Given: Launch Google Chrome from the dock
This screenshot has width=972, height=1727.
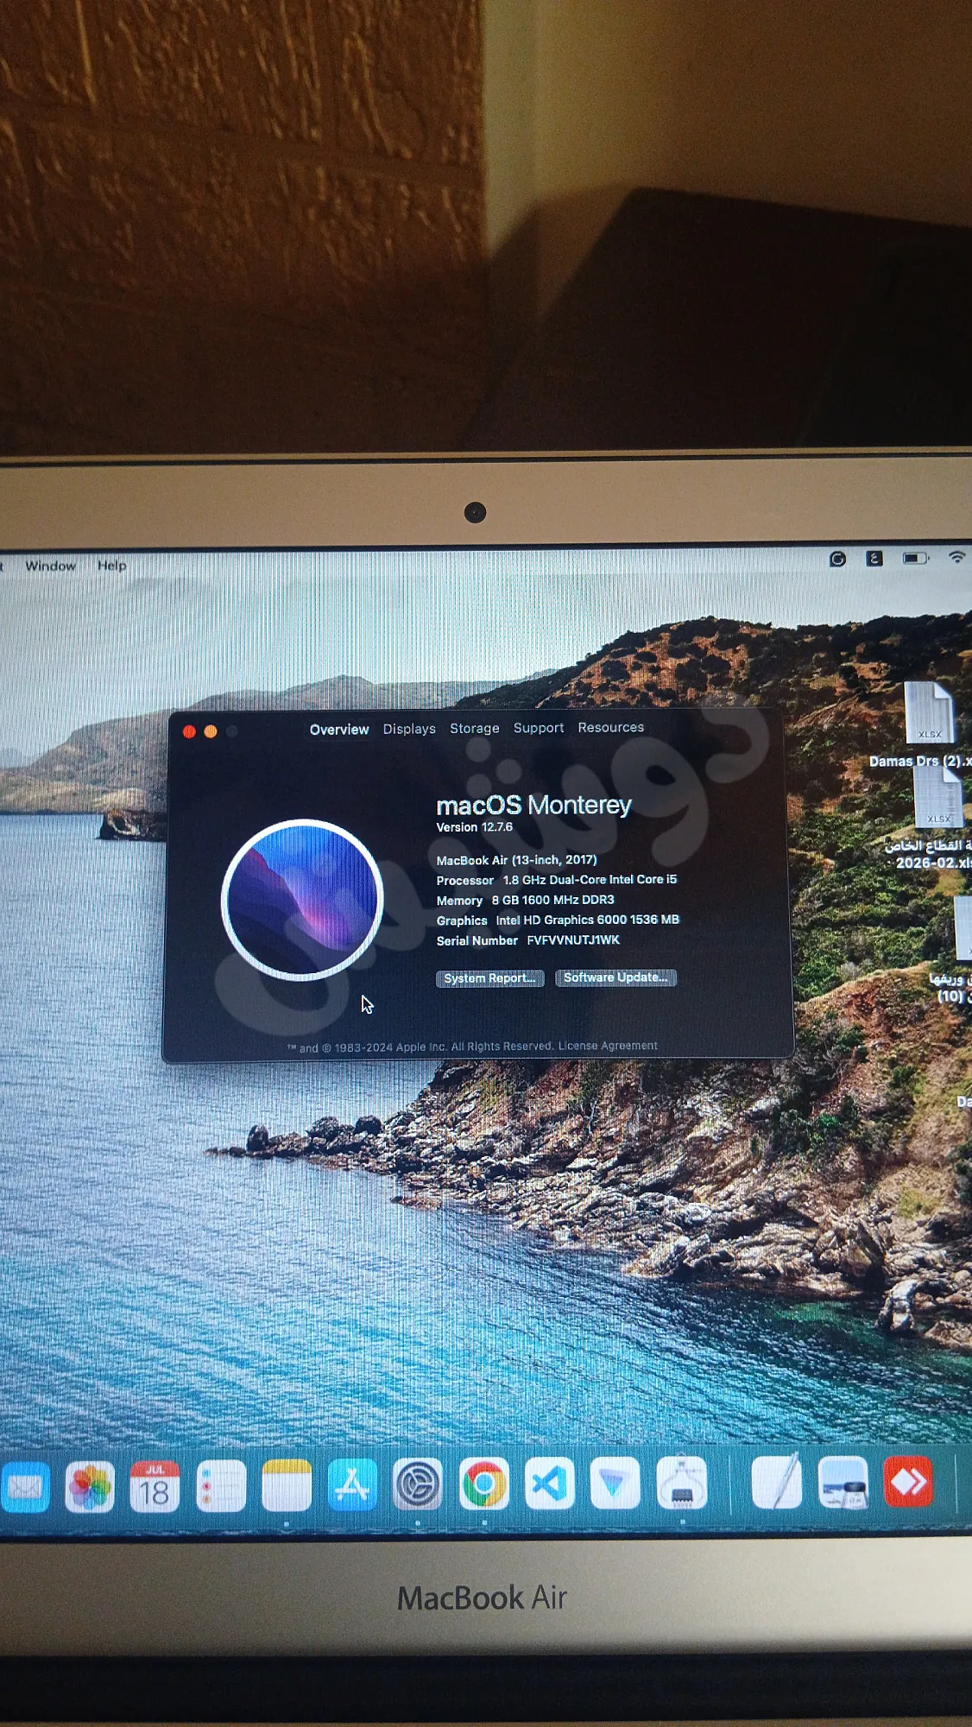Looking at the screenshot, I should [484, 1484].
